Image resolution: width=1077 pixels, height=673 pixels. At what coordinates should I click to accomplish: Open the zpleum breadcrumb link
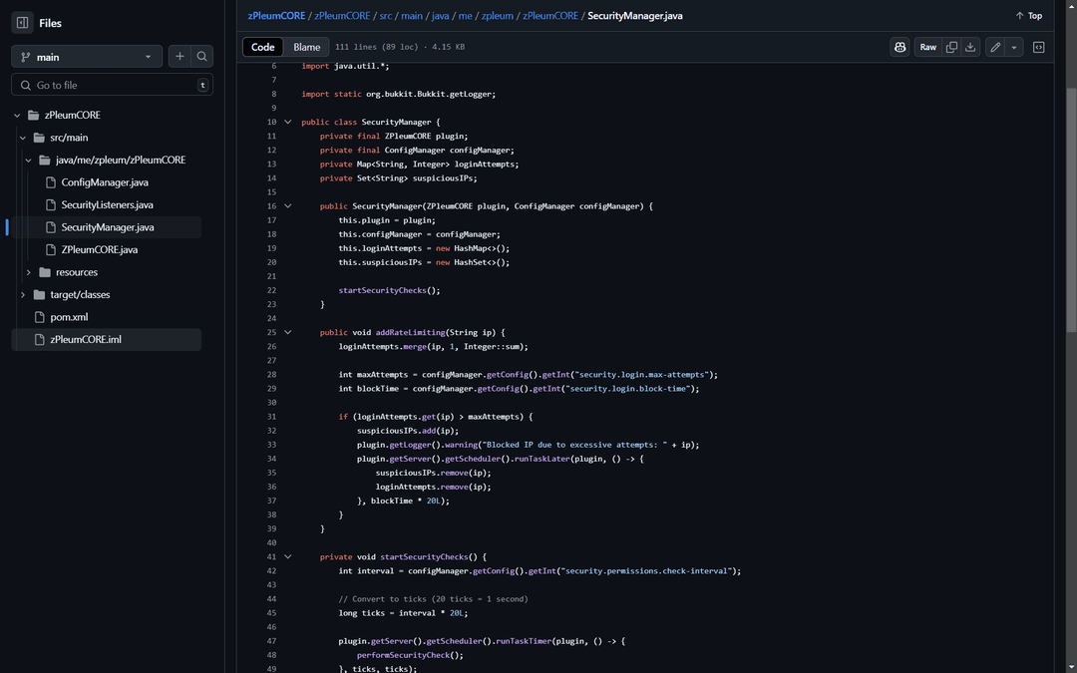(498, 15)
